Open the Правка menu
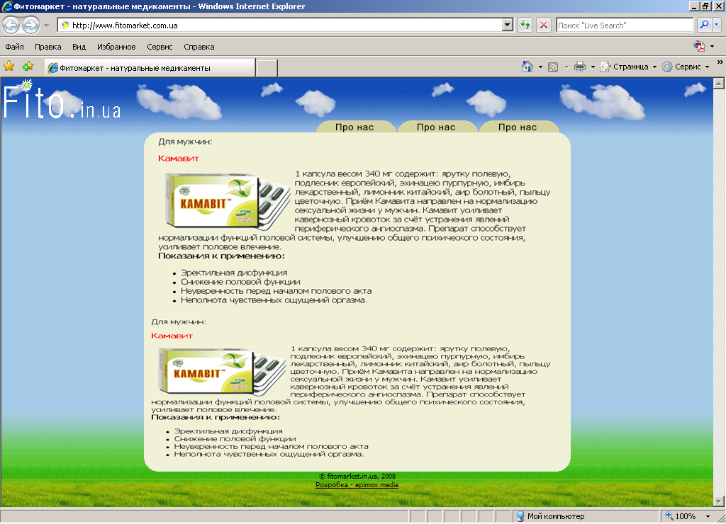The height and width of the screenshot is (524, 726). click(48, 47)
